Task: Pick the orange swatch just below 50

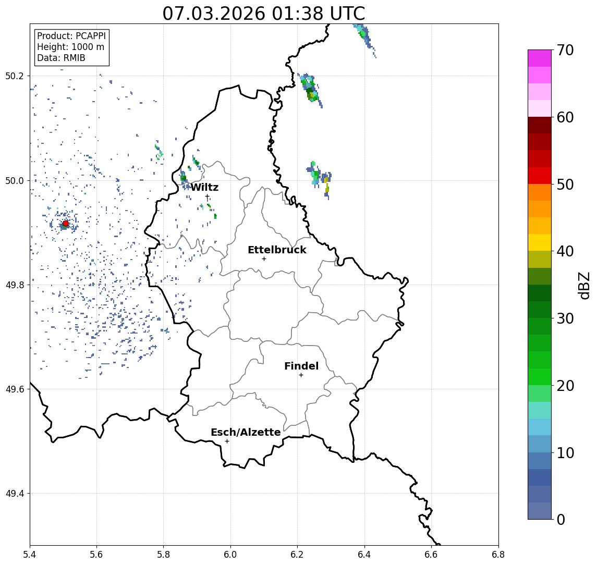Action: click(540, 192)
